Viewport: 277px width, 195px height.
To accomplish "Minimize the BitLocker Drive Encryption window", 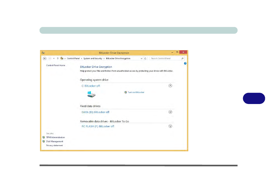I will 172,52.
